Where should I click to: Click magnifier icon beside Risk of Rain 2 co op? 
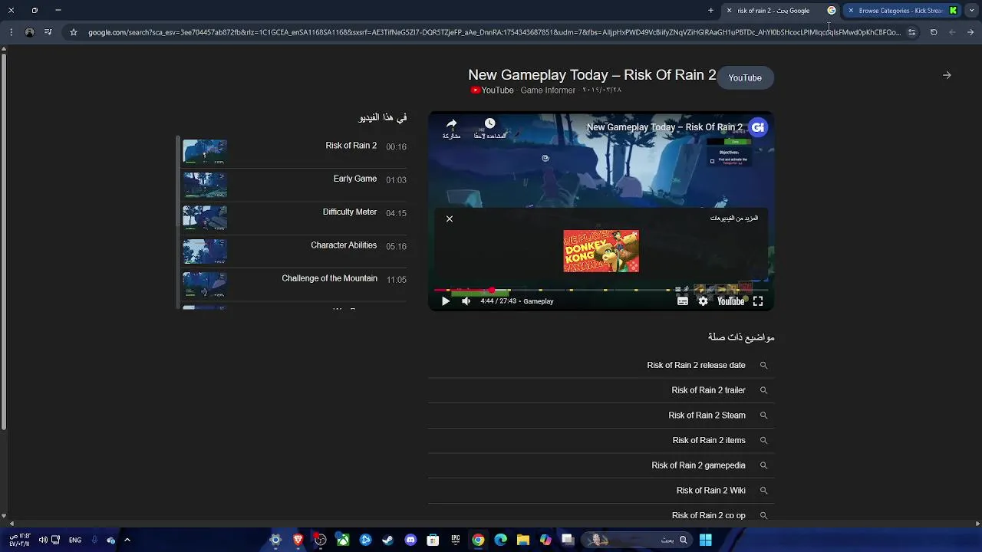(763, 515)
